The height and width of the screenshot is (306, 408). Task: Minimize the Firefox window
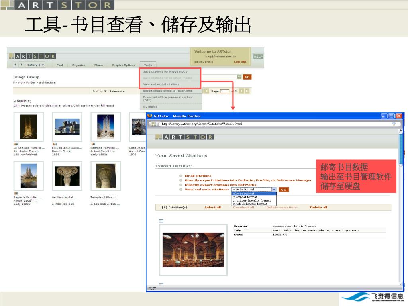384,116
